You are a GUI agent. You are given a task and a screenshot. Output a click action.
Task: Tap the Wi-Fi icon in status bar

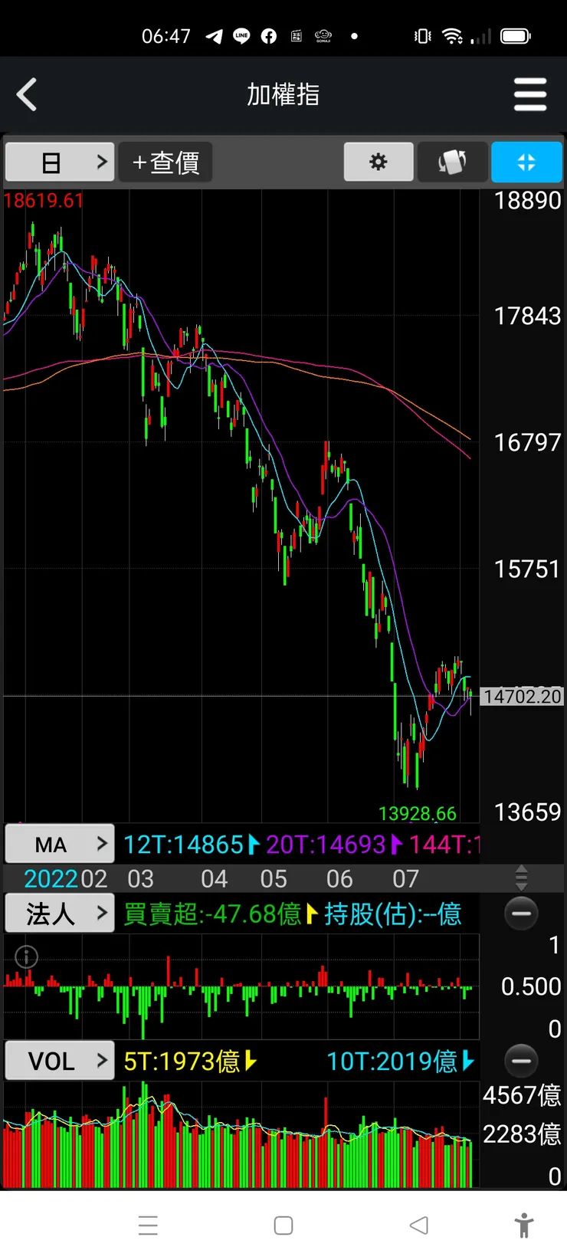tap(452, 36)
